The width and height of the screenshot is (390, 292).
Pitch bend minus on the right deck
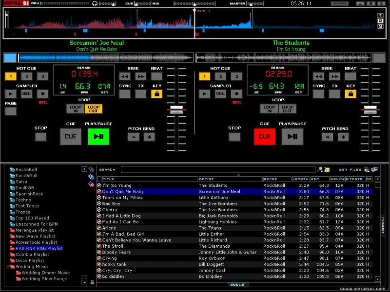[327, 137]
